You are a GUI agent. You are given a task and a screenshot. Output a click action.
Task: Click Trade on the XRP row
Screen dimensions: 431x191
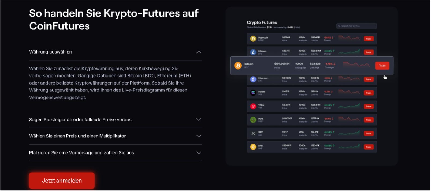369,133
